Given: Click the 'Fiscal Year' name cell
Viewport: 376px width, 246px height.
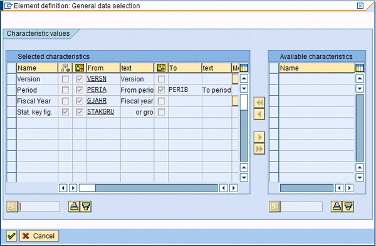Looking at the screenshot, I should [37, 101].
